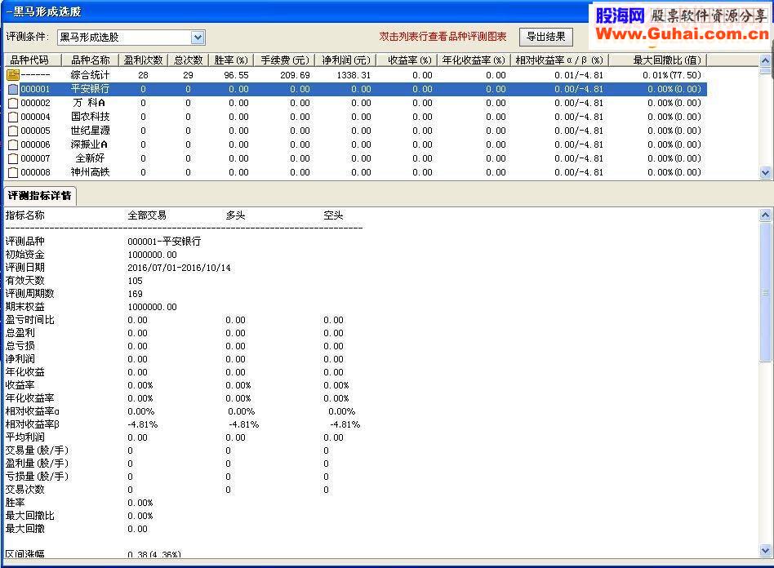
Task: Click the 有效天数 value 105
Action: coord(135,281)
